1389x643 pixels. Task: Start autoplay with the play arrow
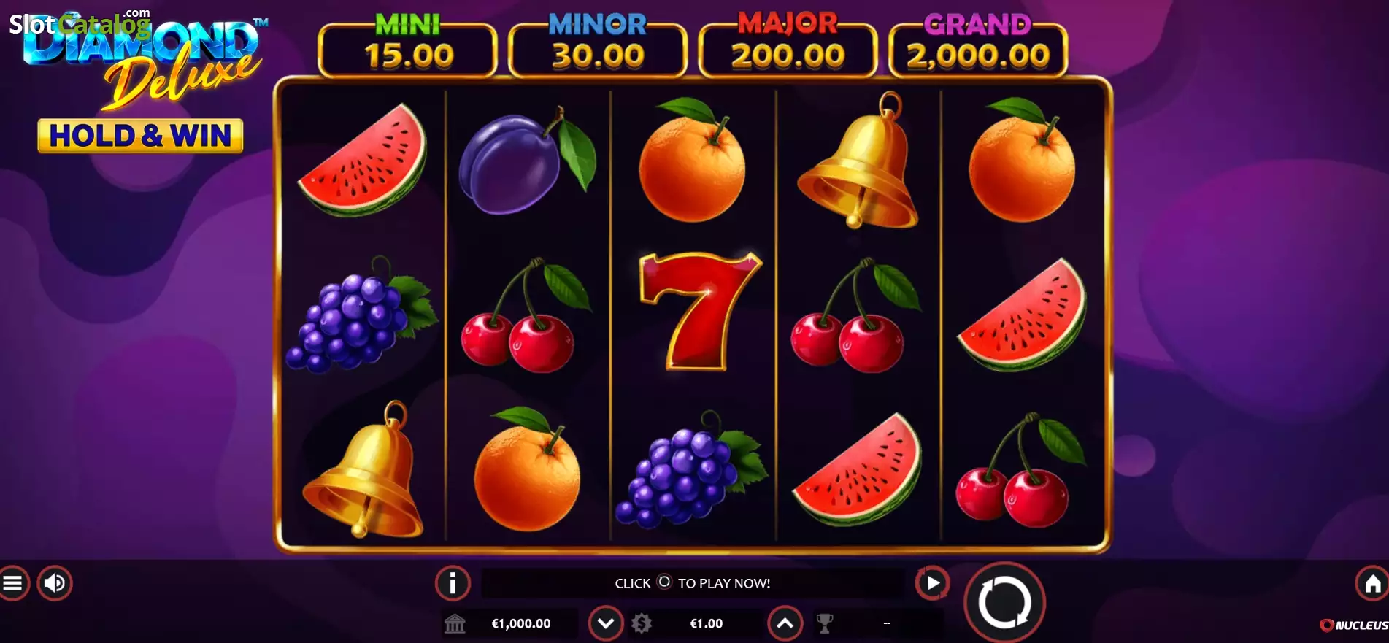click(932, 583)
